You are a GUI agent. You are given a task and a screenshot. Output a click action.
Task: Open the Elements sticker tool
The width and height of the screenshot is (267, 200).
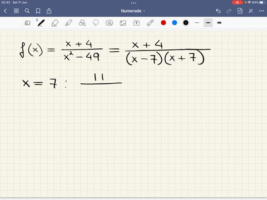coord(109,23)
